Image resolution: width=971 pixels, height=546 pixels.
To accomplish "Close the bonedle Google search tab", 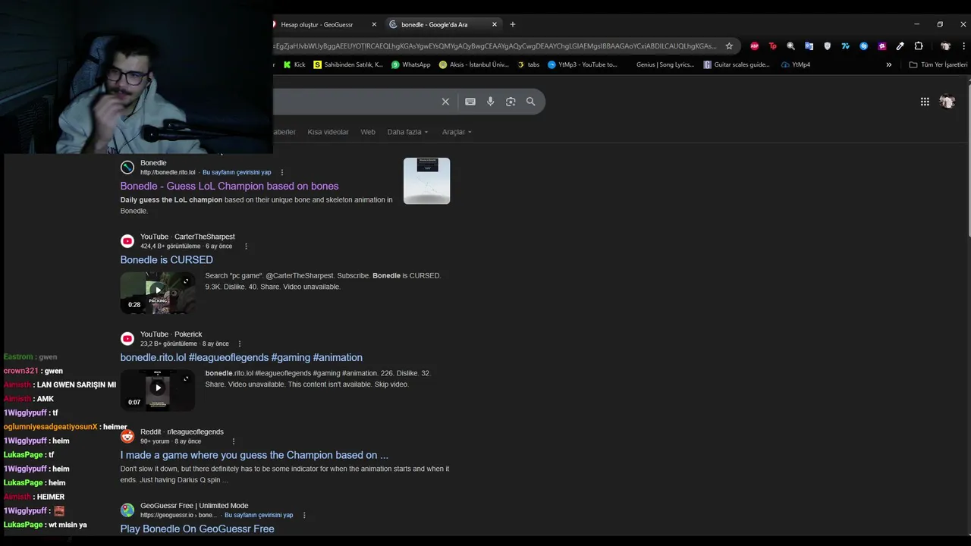I will coord(495,24).
